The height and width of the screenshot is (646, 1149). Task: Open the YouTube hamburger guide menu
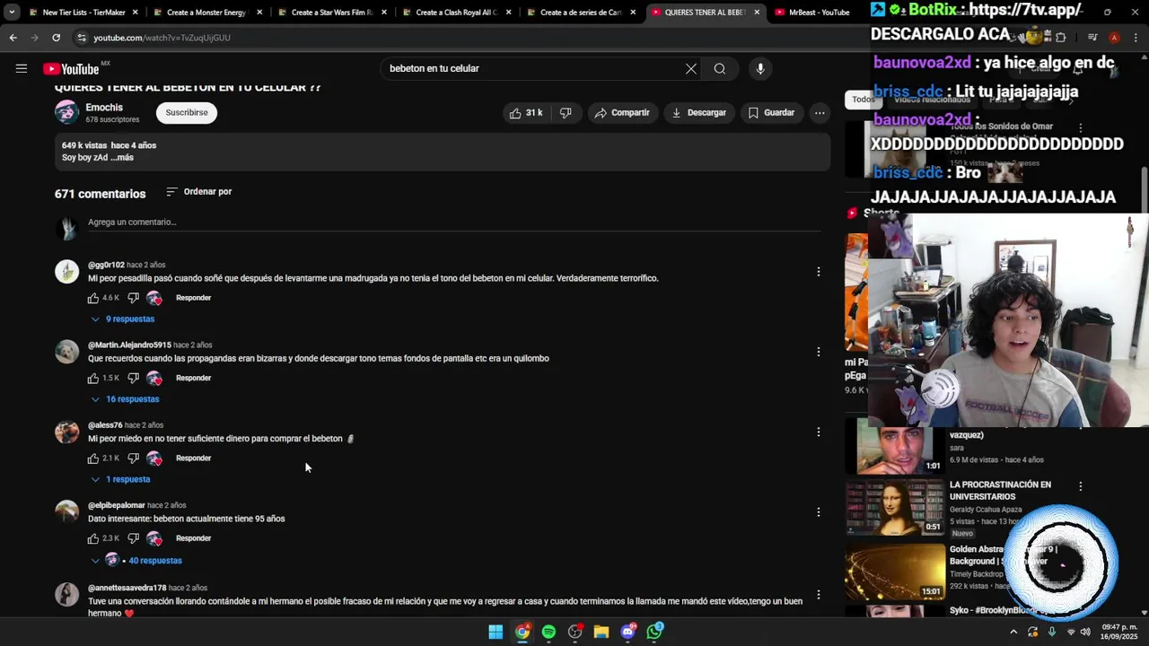pos(21,68)
